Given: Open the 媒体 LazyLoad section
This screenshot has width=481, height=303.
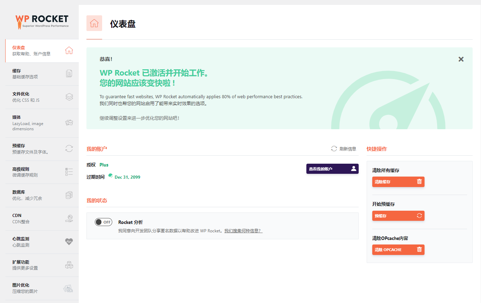Looking at the screenshot, I should 42,123.
